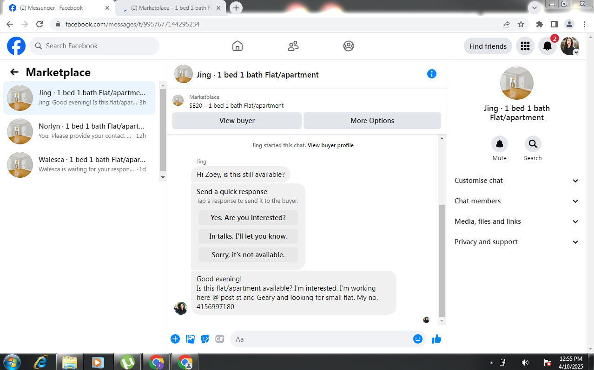Open Chrome three-dot menu

tap(584, 24)
